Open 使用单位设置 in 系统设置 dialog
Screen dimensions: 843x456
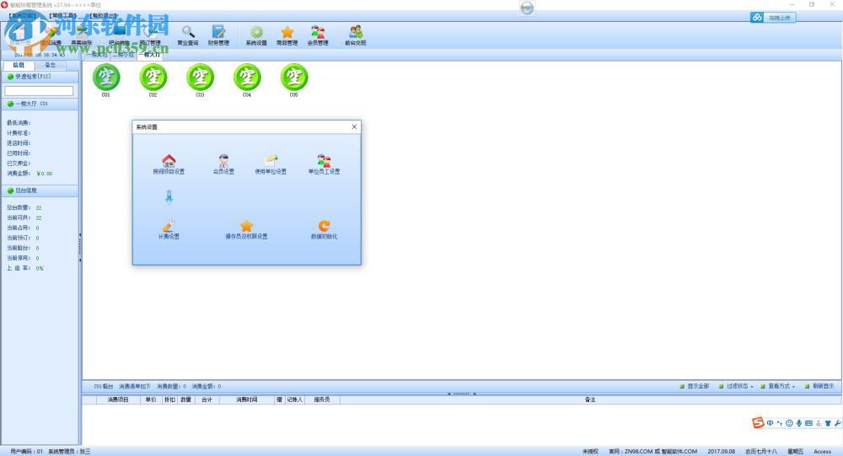[x=271, y=164]
